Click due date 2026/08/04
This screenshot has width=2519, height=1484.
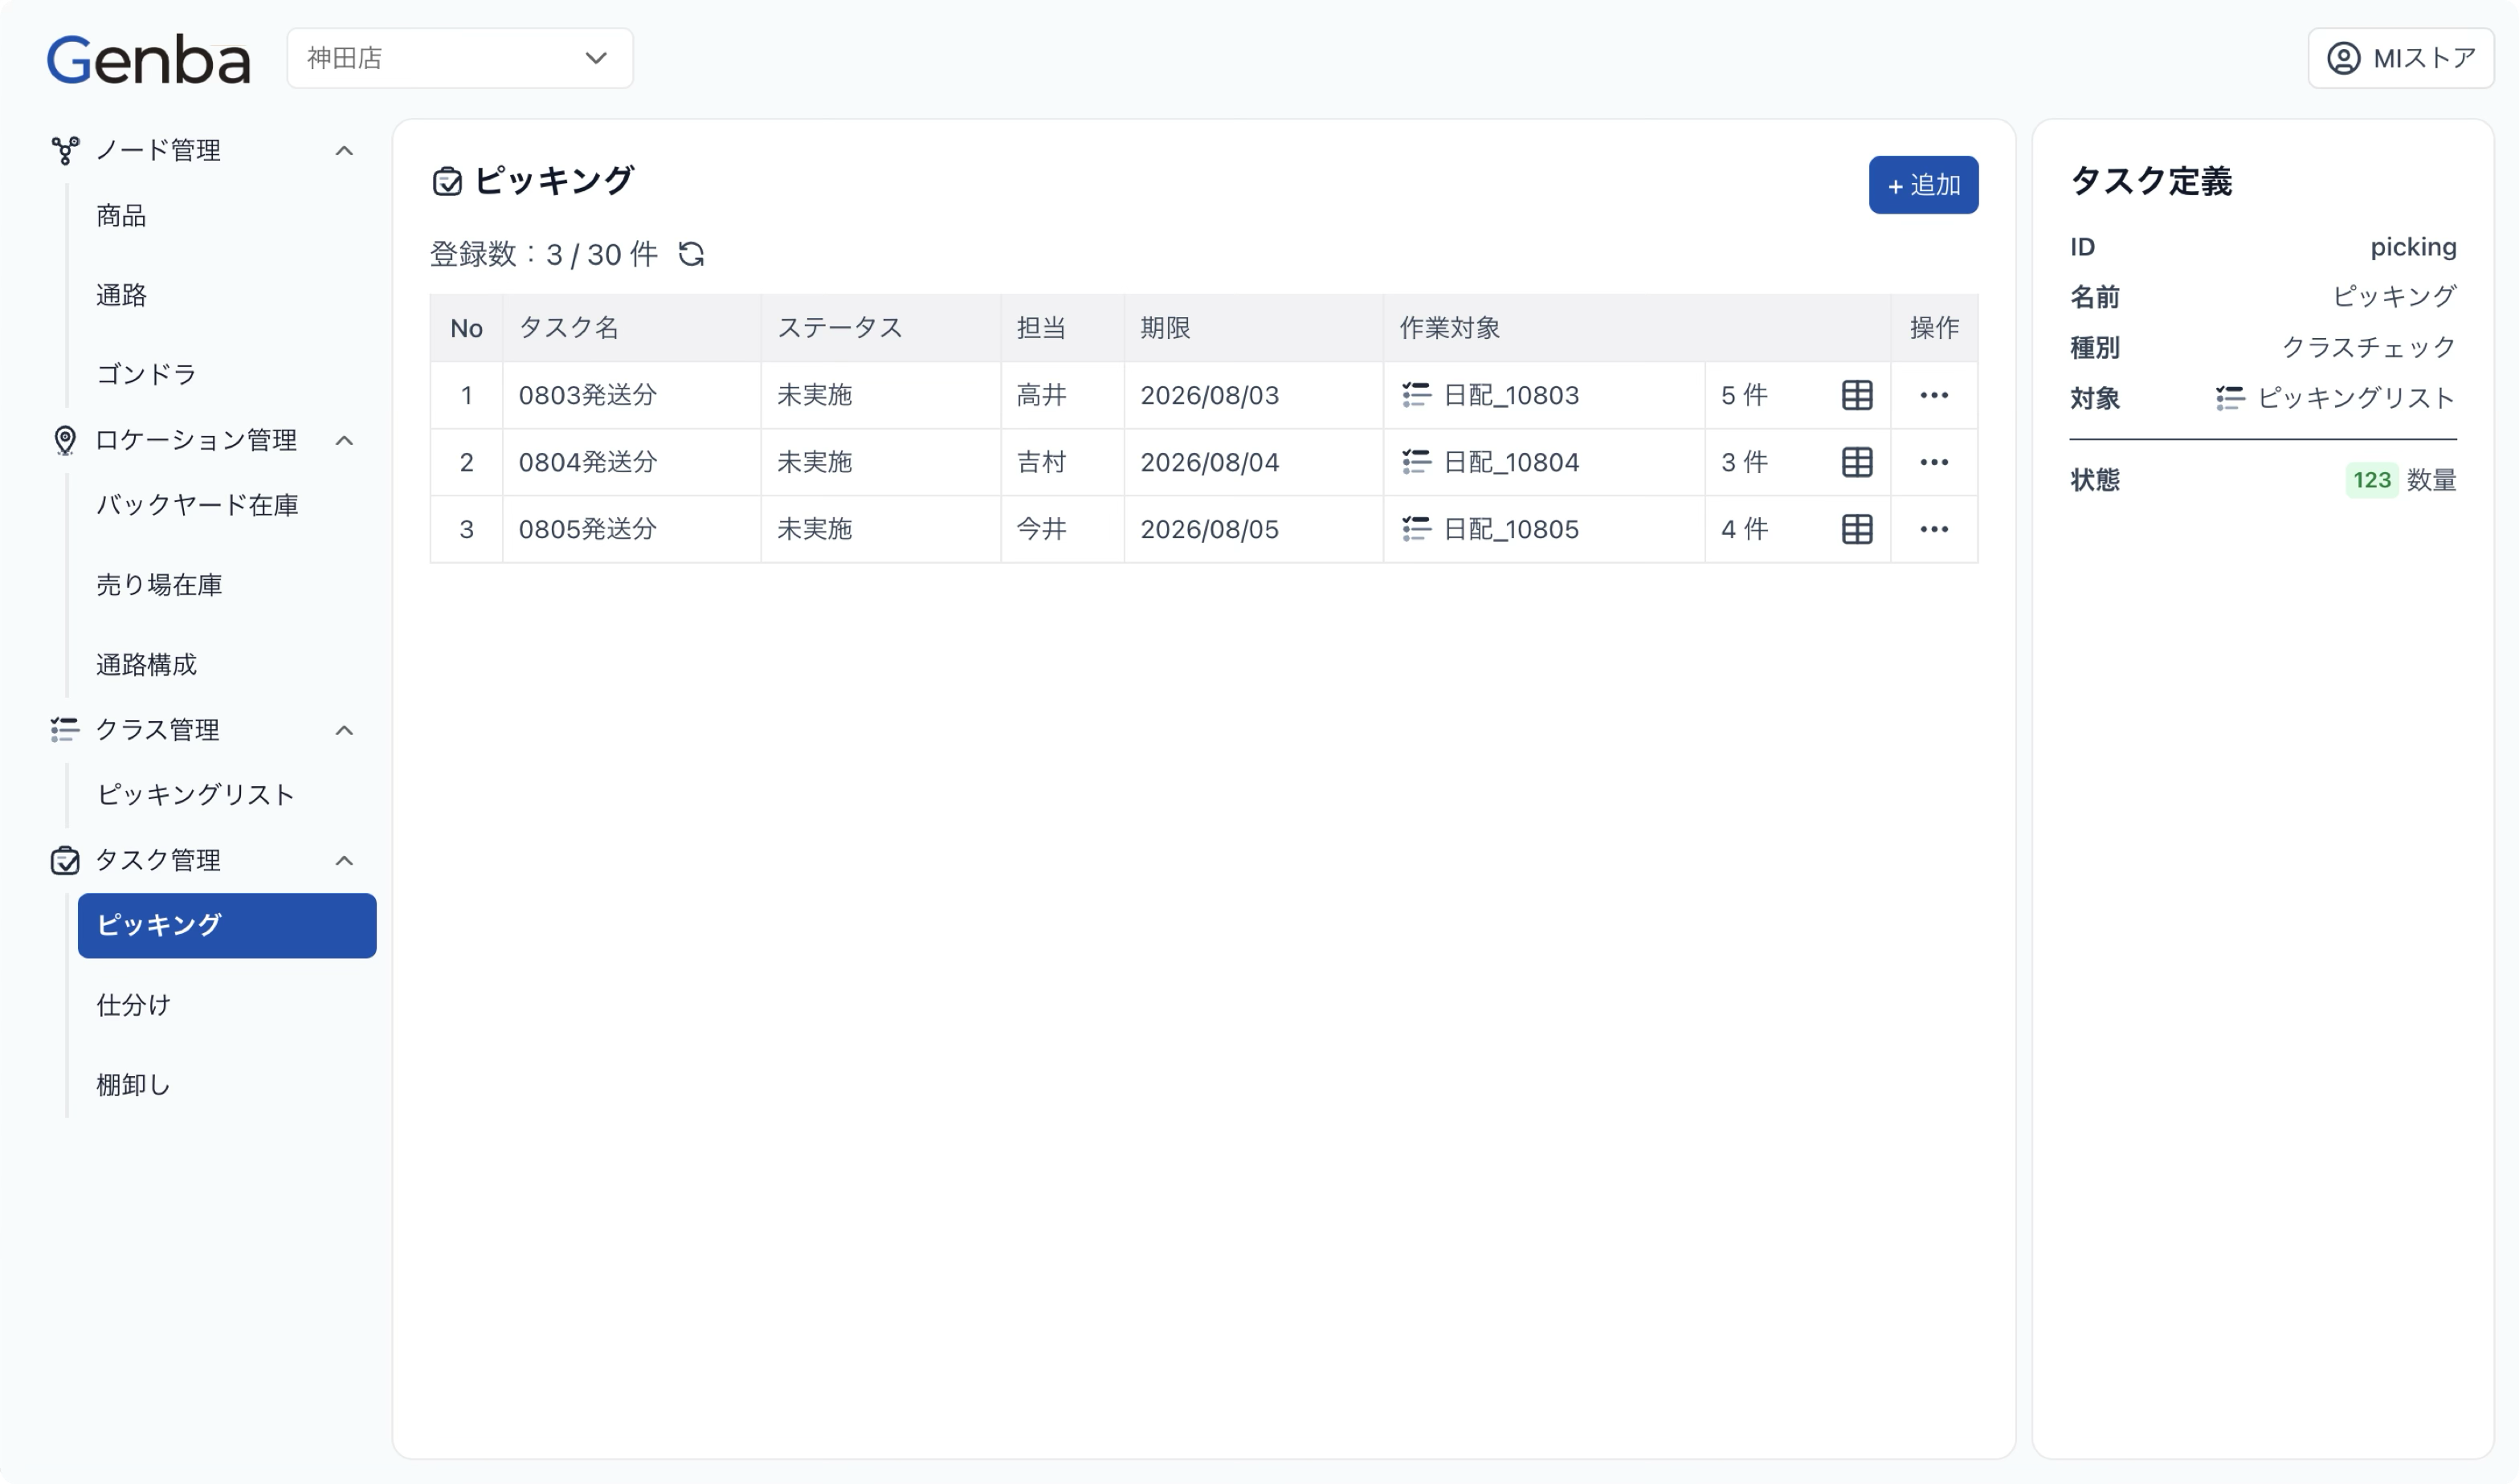coord(1210,462)
